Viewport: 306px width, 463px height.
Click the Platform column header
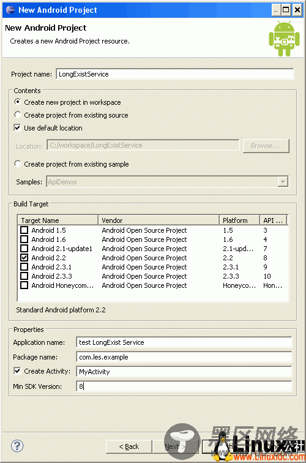tap(240, 220)
